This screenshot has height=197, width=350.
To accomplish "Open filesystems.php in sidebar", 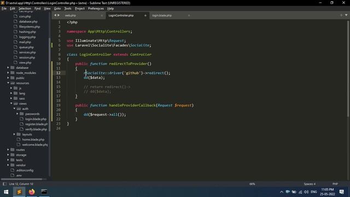I will tap(30, 27).
